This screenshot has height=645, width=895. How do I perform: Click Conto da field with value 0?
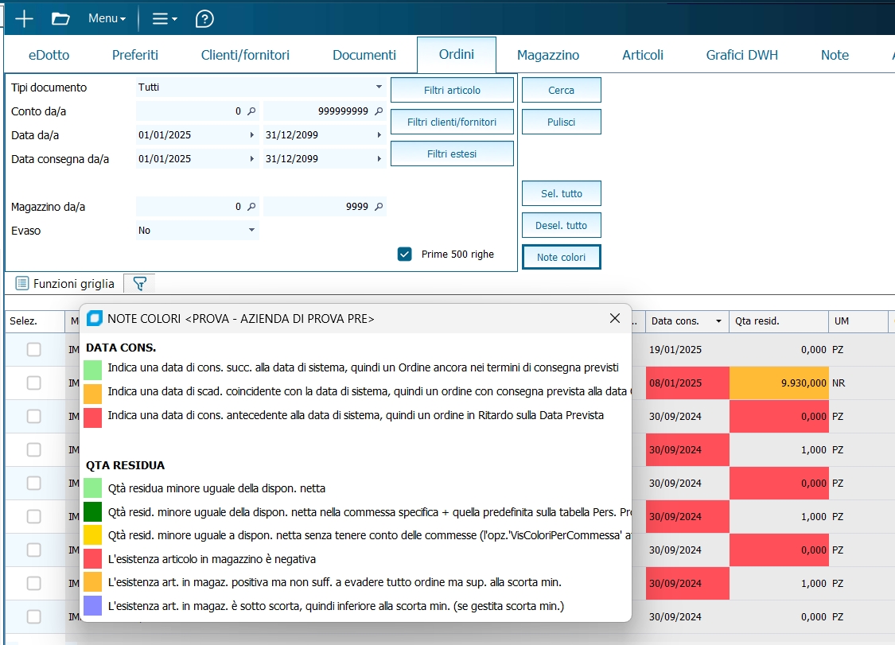coord(197,111)
